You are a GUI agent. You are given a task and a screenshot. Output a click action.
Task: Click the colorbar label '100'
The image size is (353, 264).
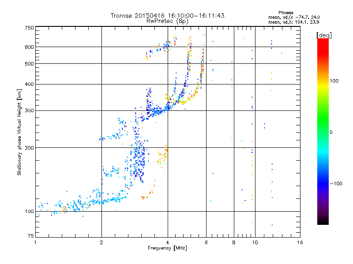coord(334,81)
